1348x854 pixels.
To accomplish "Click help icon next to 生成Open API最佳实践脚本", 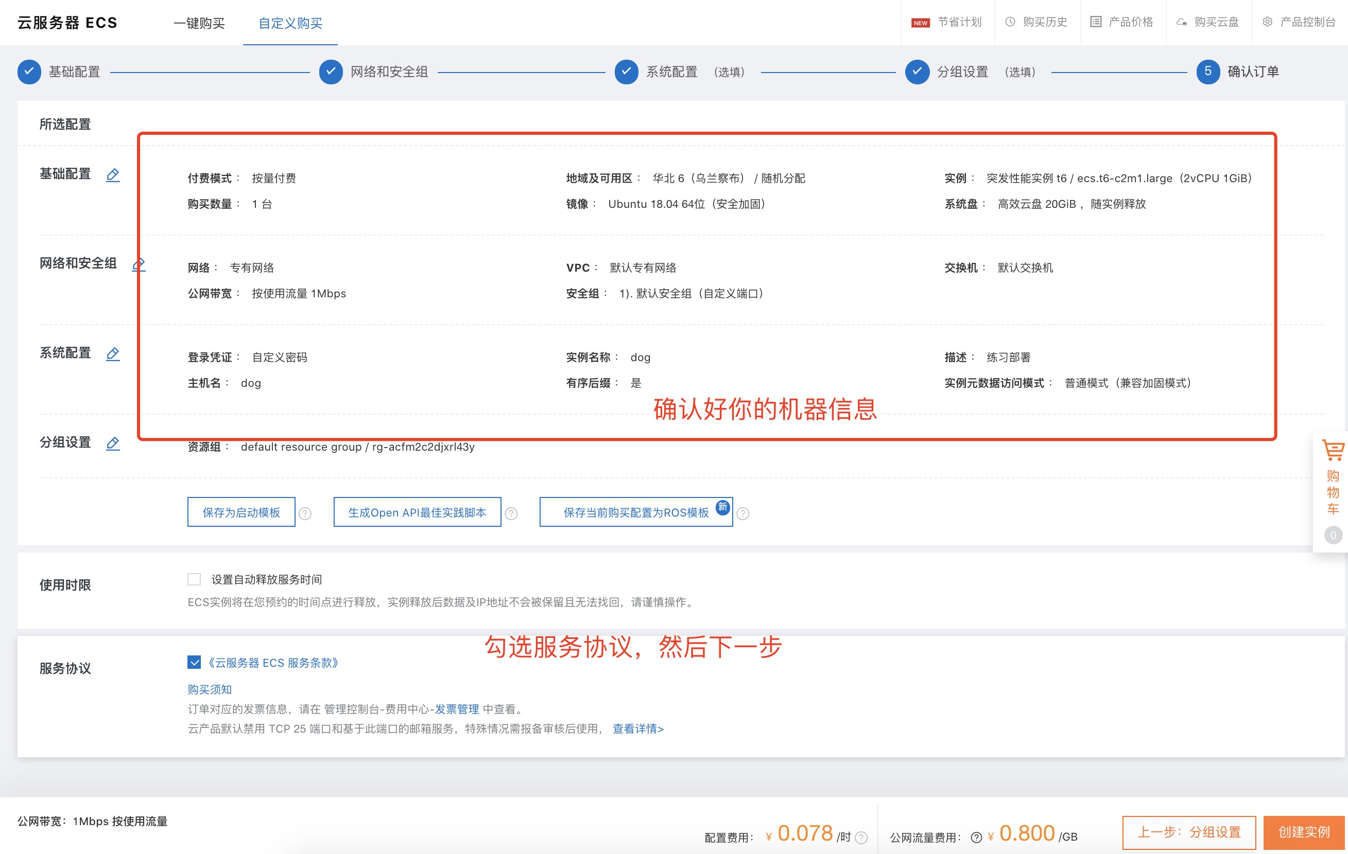I will [x=511, y=513].
